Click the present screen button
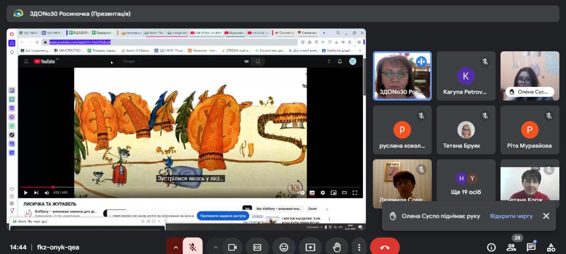 click(310, 247)
